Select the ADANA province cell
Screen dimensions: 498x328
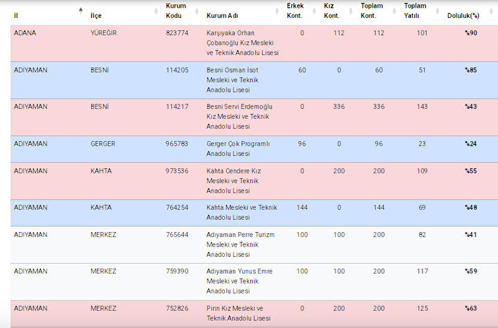coord(25,33)
